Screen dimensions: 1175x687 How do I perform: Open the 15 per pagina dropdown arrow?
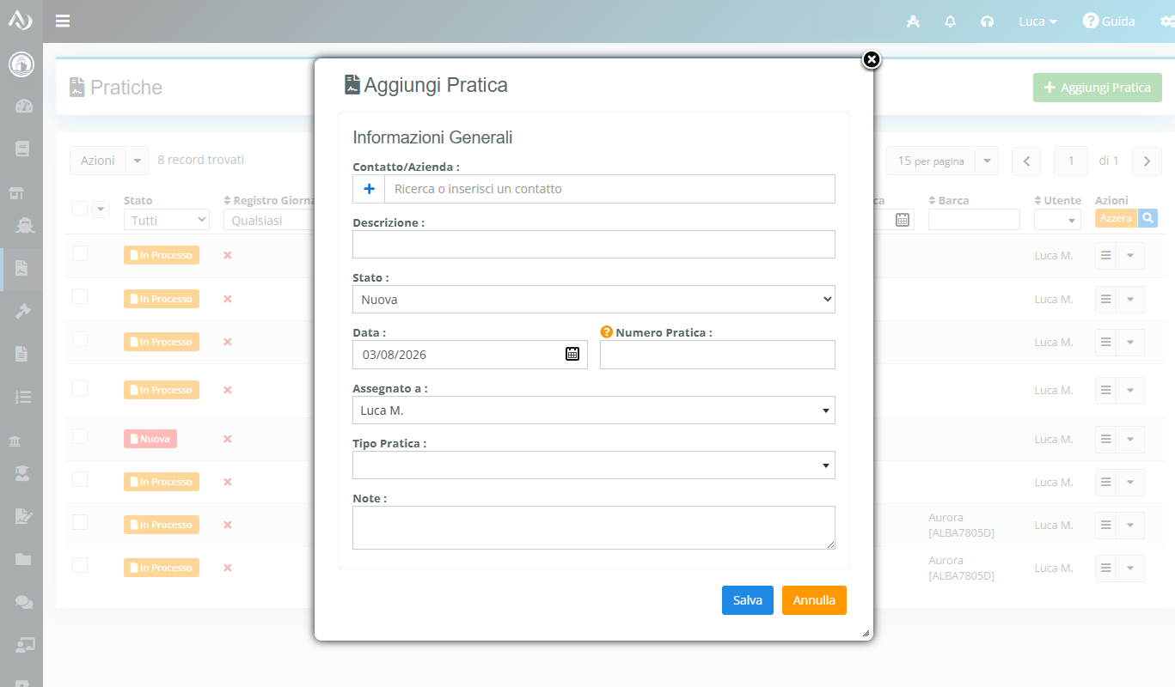987,161
